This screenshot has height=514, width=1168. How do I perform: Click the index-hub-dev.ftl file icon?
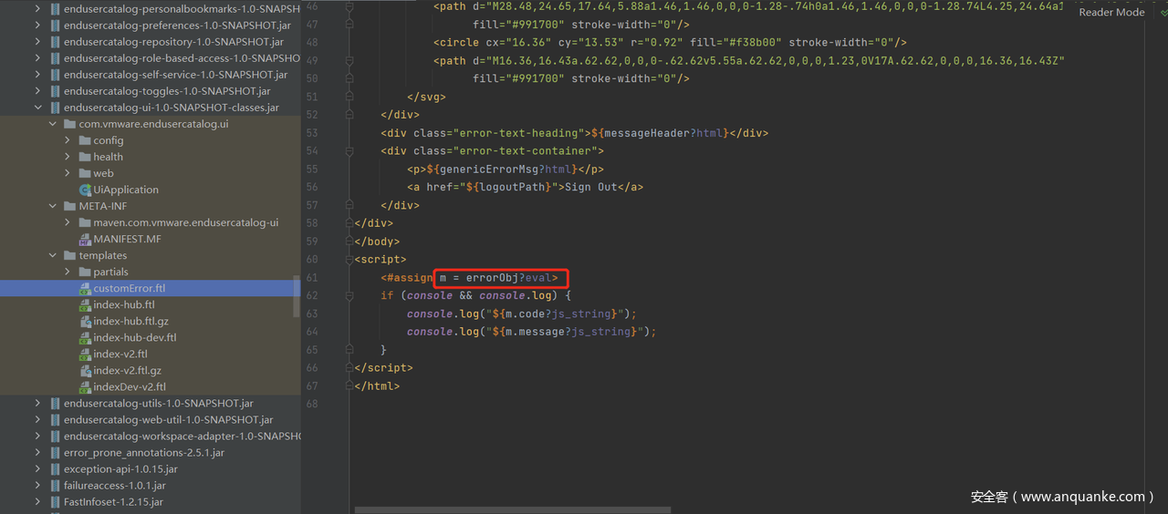tap(85, 337)
